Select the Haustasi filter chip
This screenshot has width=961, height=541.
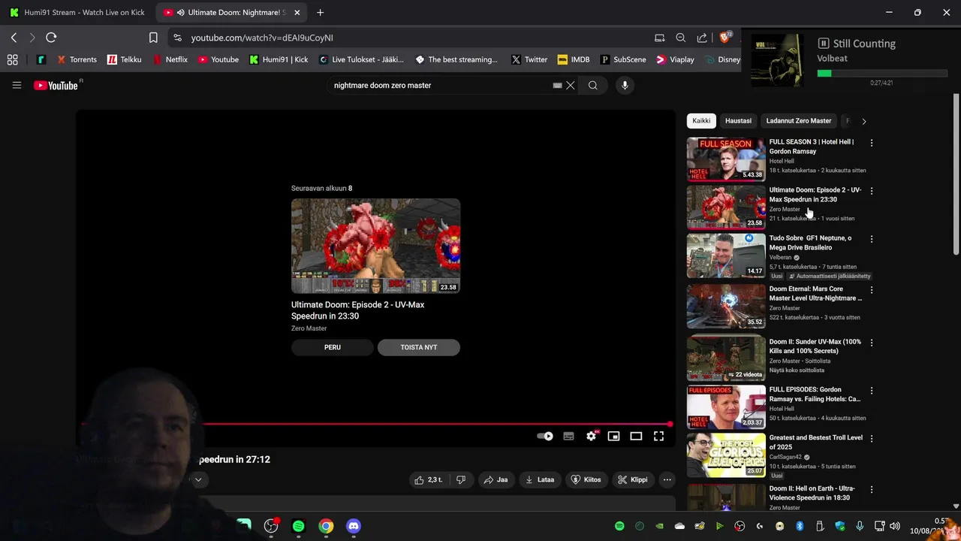[x=738, y=120]
